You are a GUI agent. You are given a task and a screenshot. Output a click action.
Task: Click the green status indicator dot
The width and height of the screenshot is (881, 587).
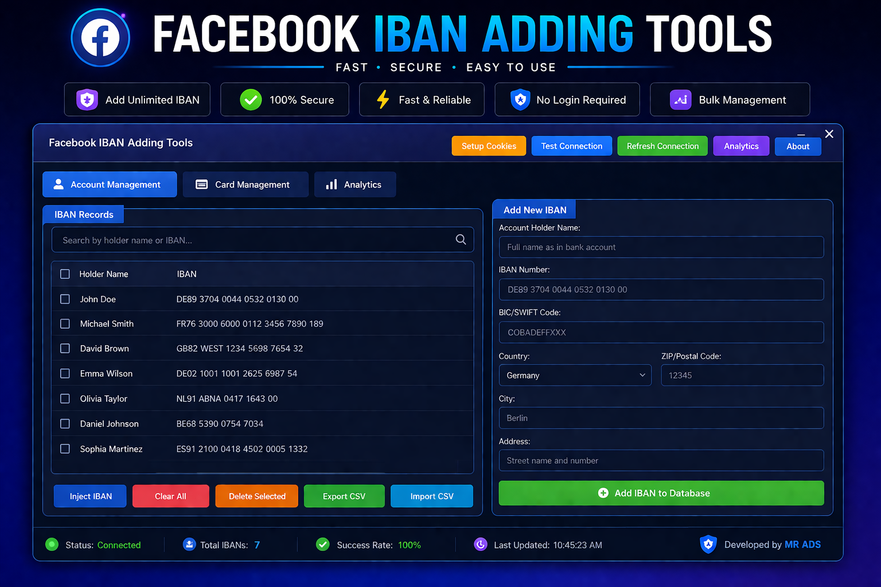click(x=52, y=545)
